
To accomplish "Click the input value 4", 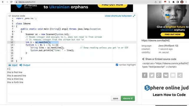I will pos(8,69).
